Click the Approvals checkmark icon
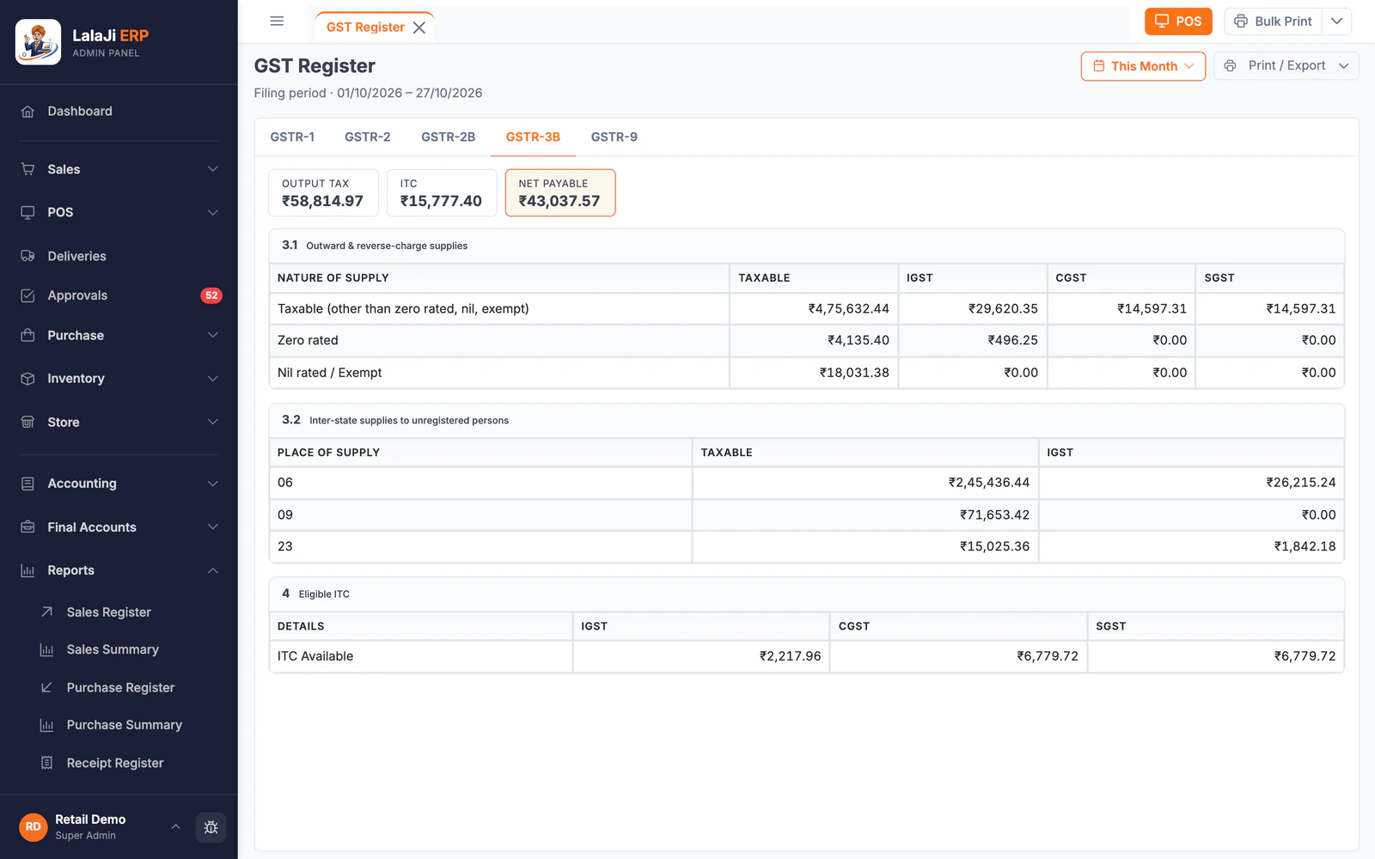1375x859 pixels. 27,295
